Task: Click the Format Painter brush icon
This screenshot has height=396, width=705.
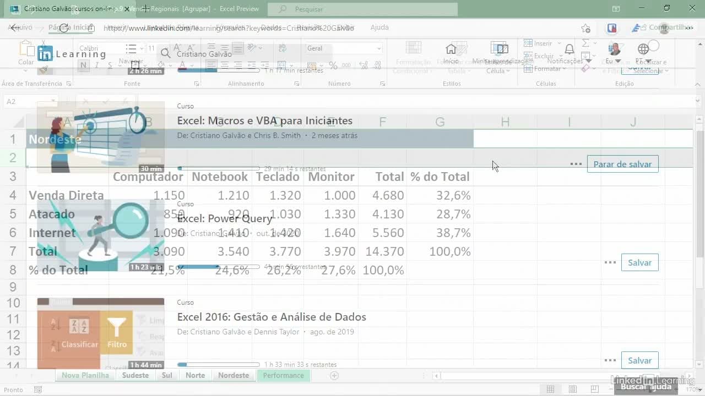Action: (x=44, y=70)
